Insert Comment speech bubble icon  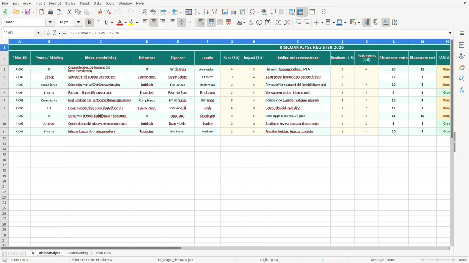coord(273,12)
